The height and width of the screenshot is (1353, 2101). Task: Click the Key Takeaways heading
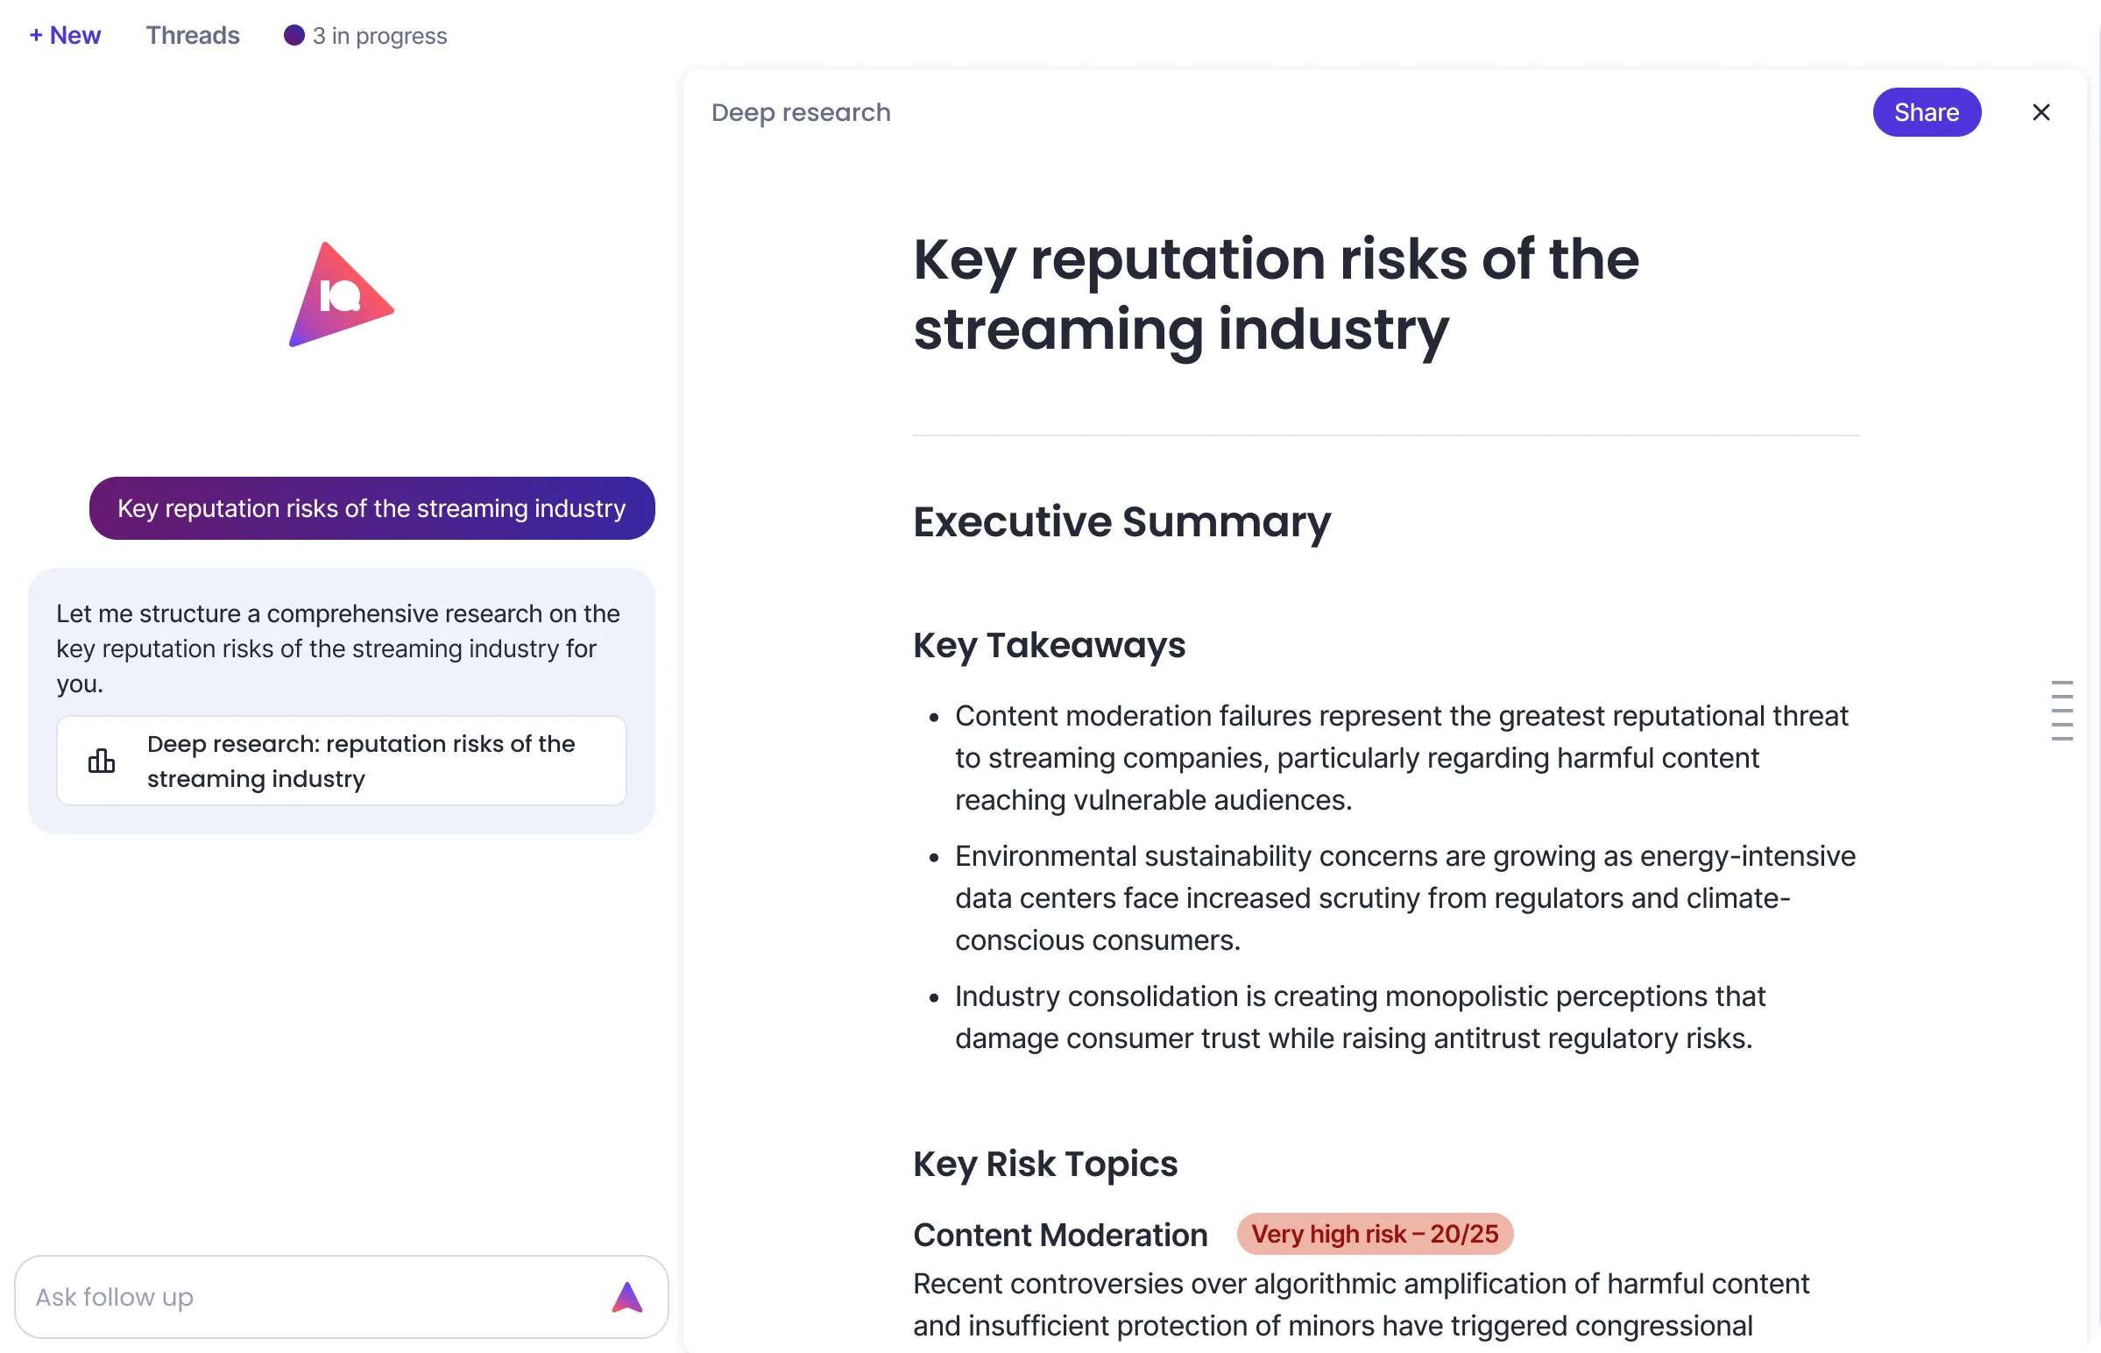(x=1049, y=645)
